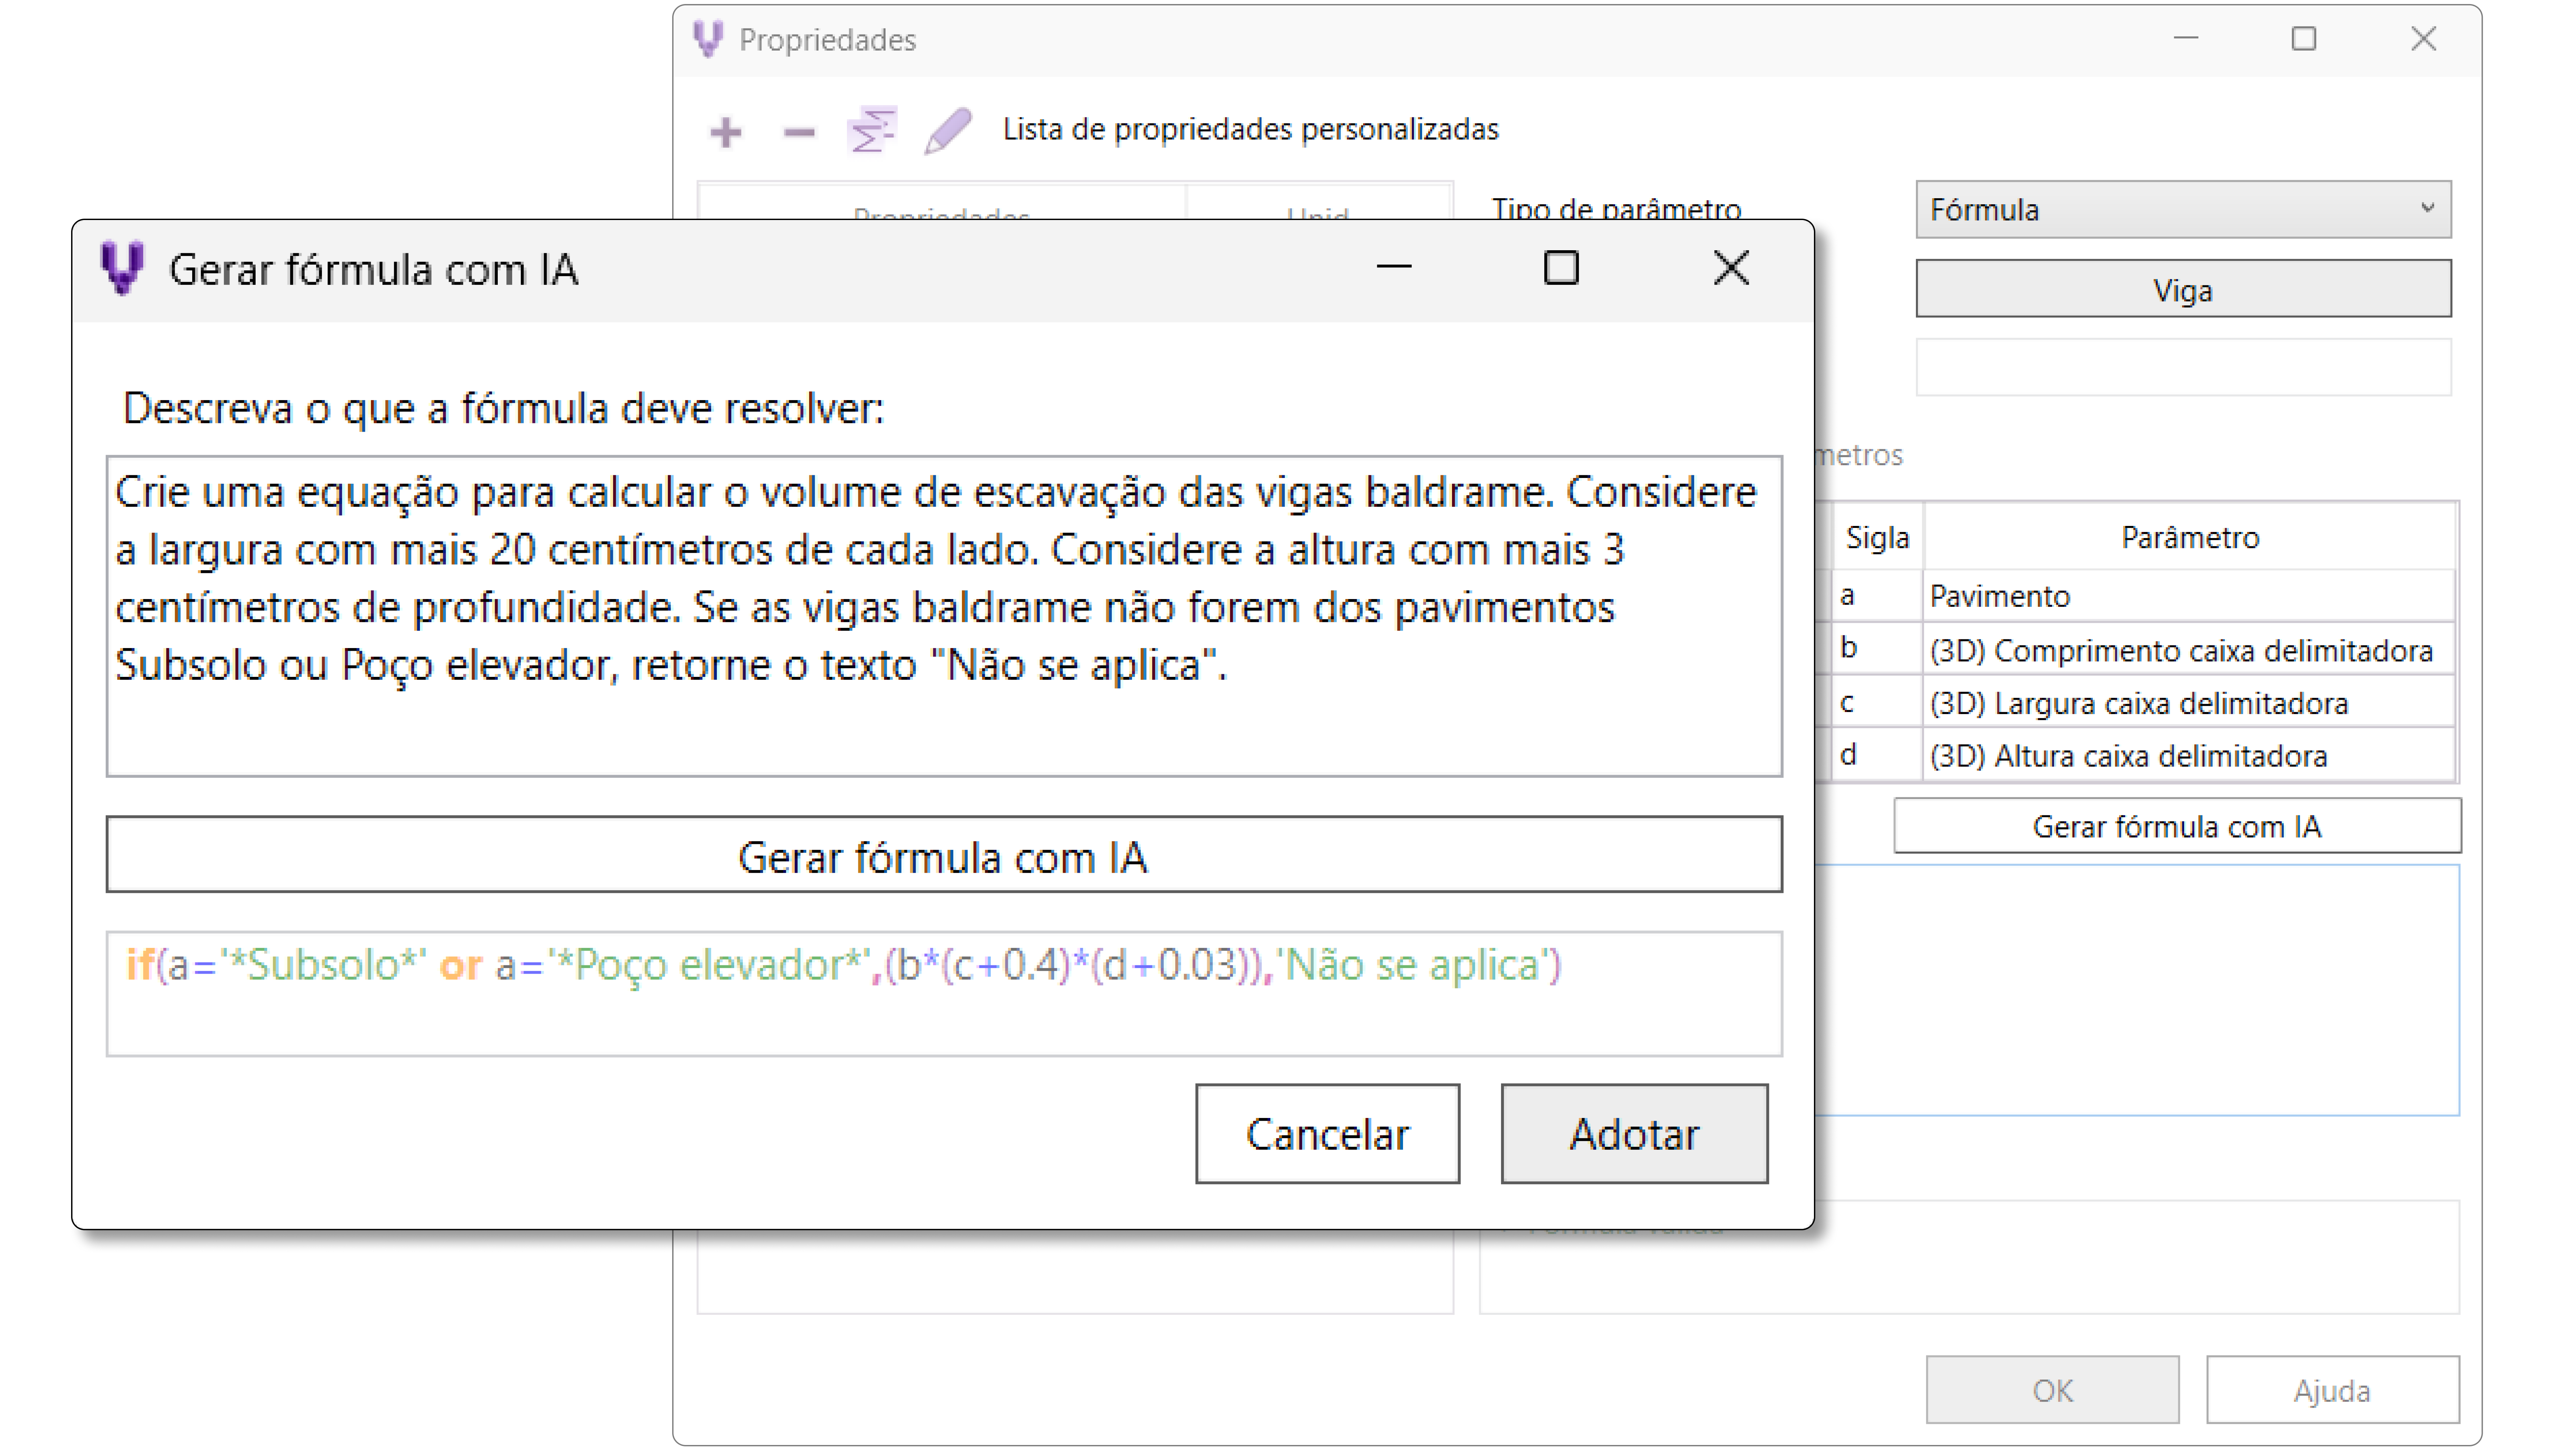Click the Propriedades window app logo
The width and height of the screenshot is (2576, 1449).
click(708, 39)
